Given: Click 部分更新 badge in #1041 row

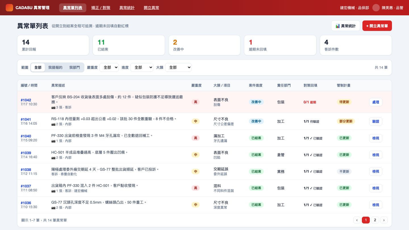Looking at the screenshot, I should [x=346, y=121].
